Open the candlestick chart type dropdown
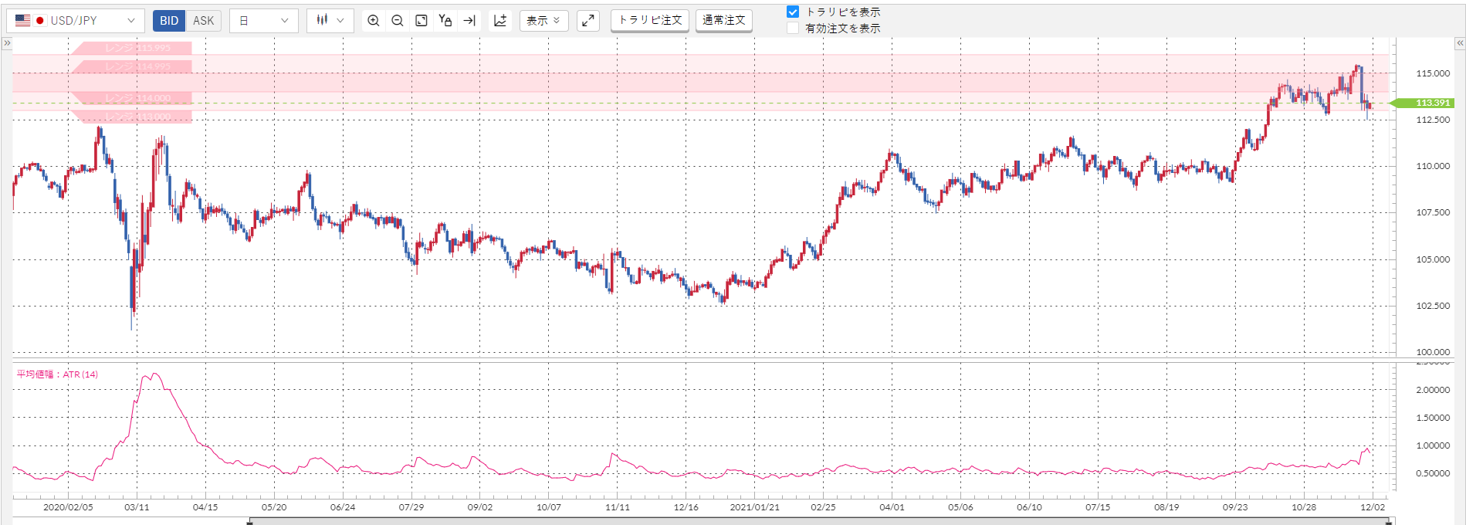The width and height of the screenshot is (1466, 525). tap(330, 21)
